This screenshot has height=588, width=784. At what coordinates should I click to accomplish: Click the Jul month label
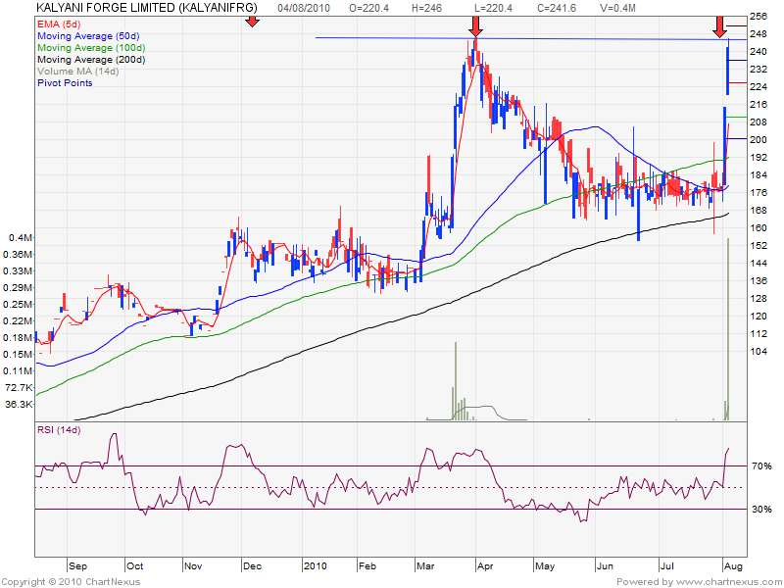(667, 566)
